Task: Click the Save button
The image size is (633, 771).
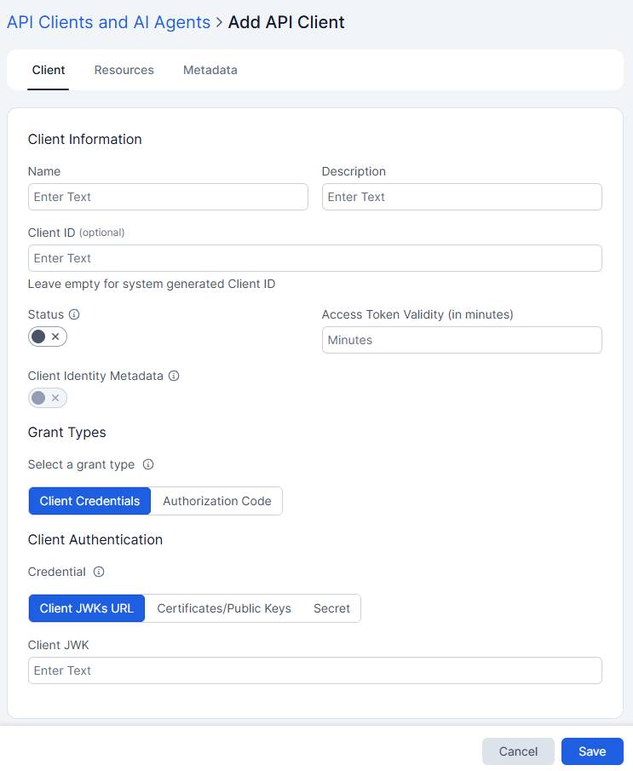Action: pyautogui.click(x=592, y=751)
